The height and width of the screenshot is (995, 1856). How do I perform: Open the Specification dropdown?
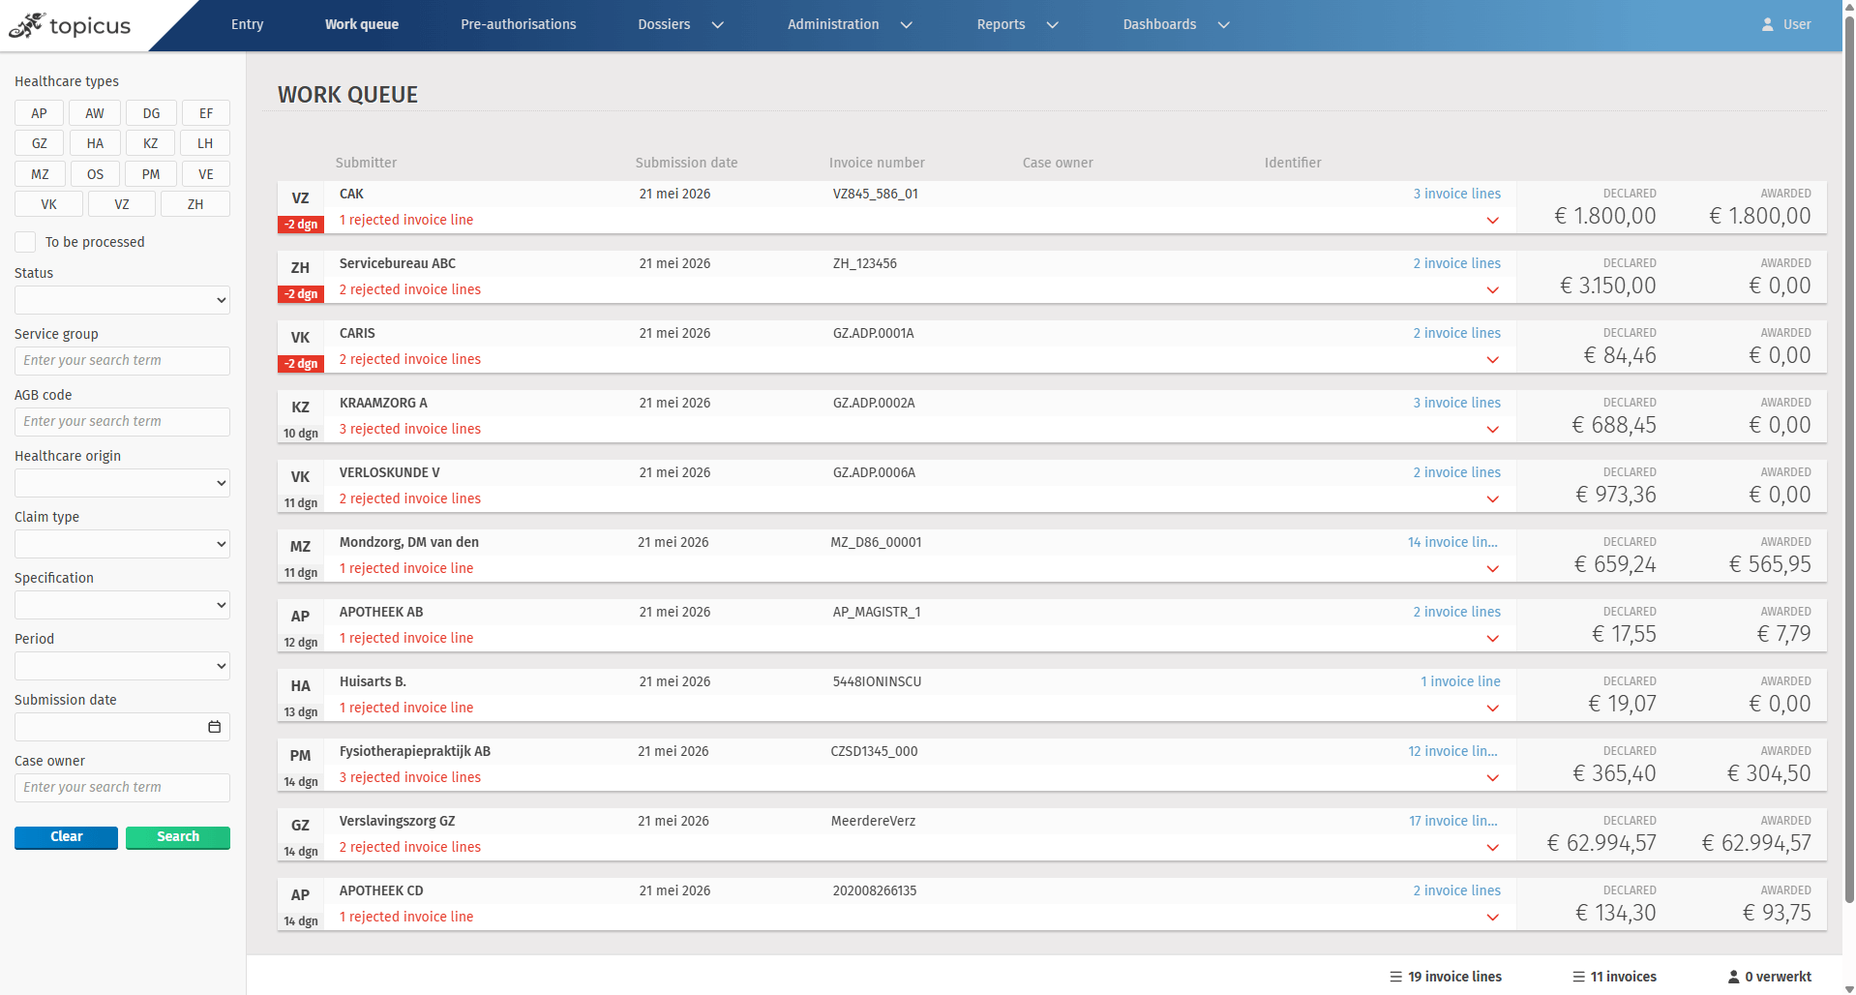pyautogui.click(x=122, y=605)
